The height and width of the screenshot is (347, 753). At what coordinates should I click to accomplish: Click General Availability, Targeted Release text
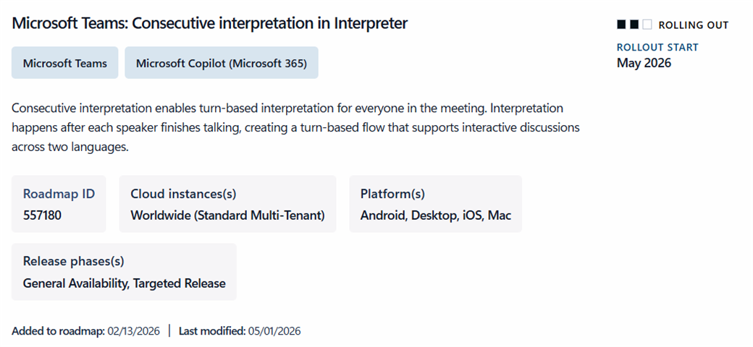click(125, 283)
